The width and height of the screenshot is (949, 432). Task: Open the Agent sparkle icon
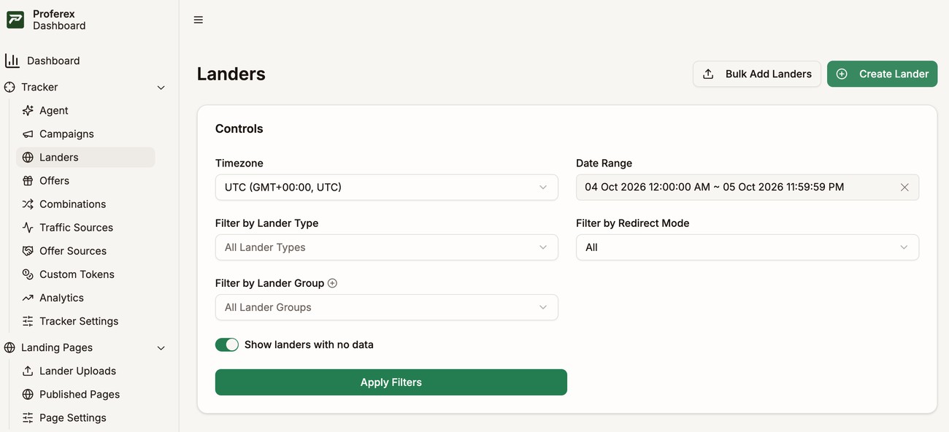(28, 110)
